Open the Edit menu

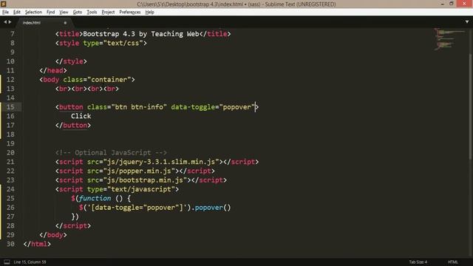pyautogui.click(x=17, y=12)
